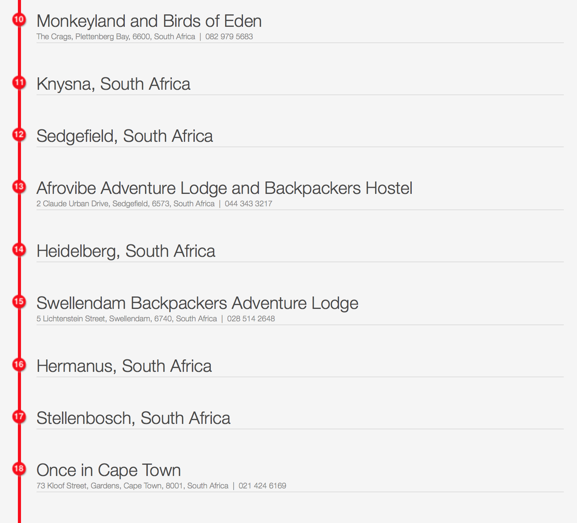Open the Once in Cape Town stop
Image resolution: width=577 pixels, height=523 pixels.
pyautogui.click(x=108, y=471)
